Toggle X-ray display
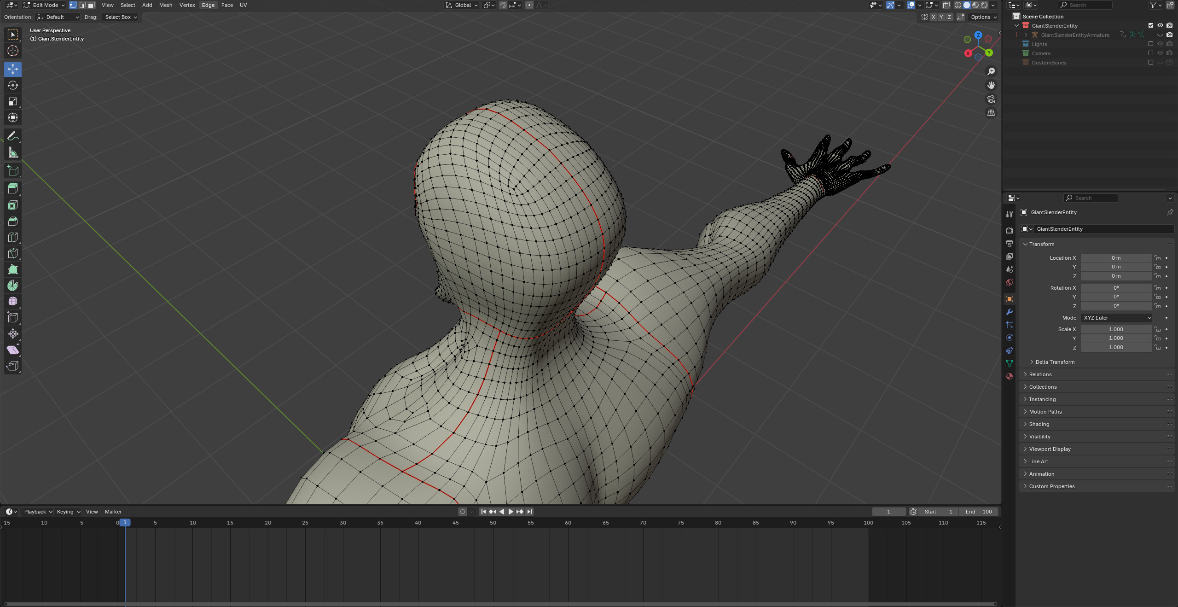Viewport: 1178px width, 607px height. point(946,5)
